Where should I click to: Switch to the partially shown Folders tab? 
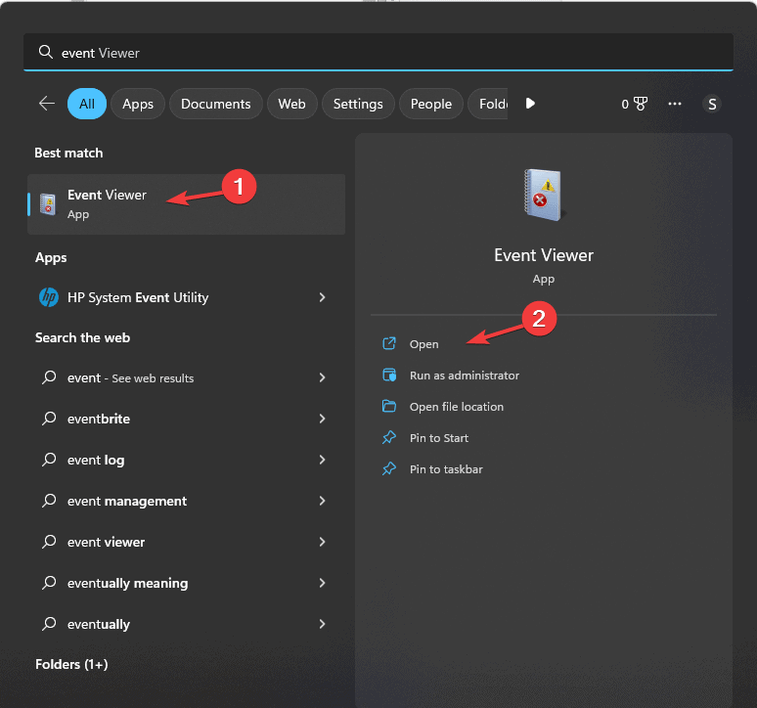488,104
